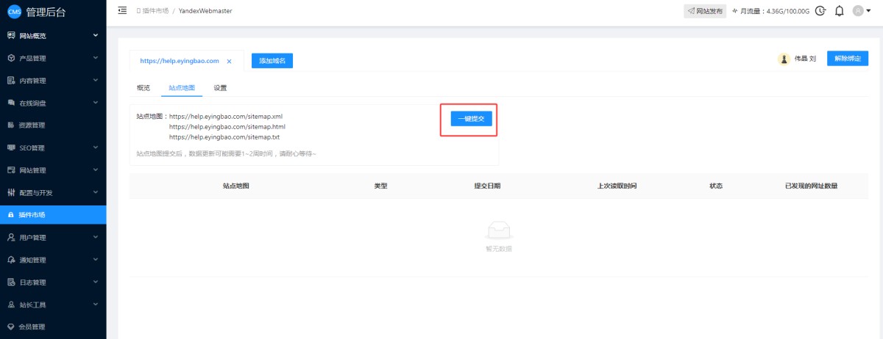Click the 会员管理 diamond icon
Viewport: 883px width, 339px height.
pos(11,327)
